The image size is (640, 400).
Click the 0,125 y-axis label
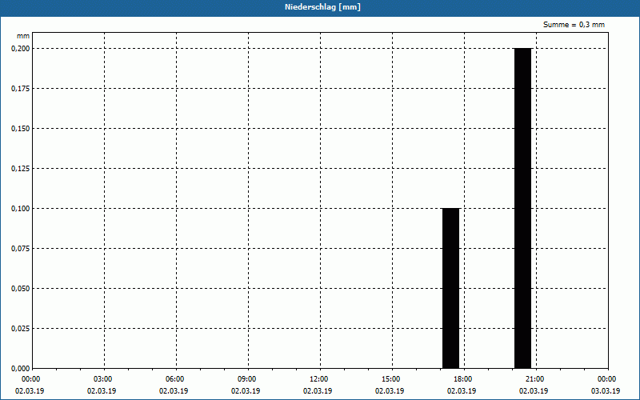21,169
